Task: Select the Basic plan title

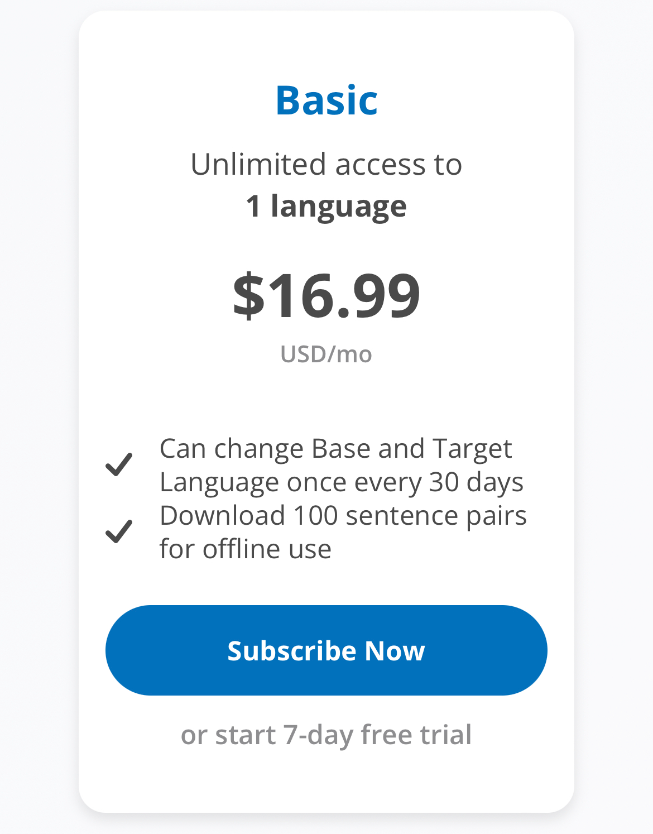Action: tap(326, 100)
